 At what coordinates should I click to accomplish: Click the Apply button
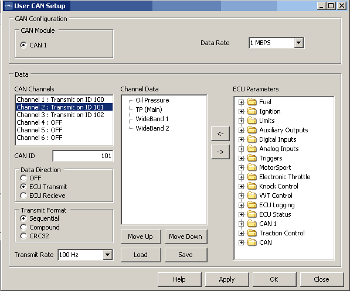pyautogui.click(x=227, y=279)
